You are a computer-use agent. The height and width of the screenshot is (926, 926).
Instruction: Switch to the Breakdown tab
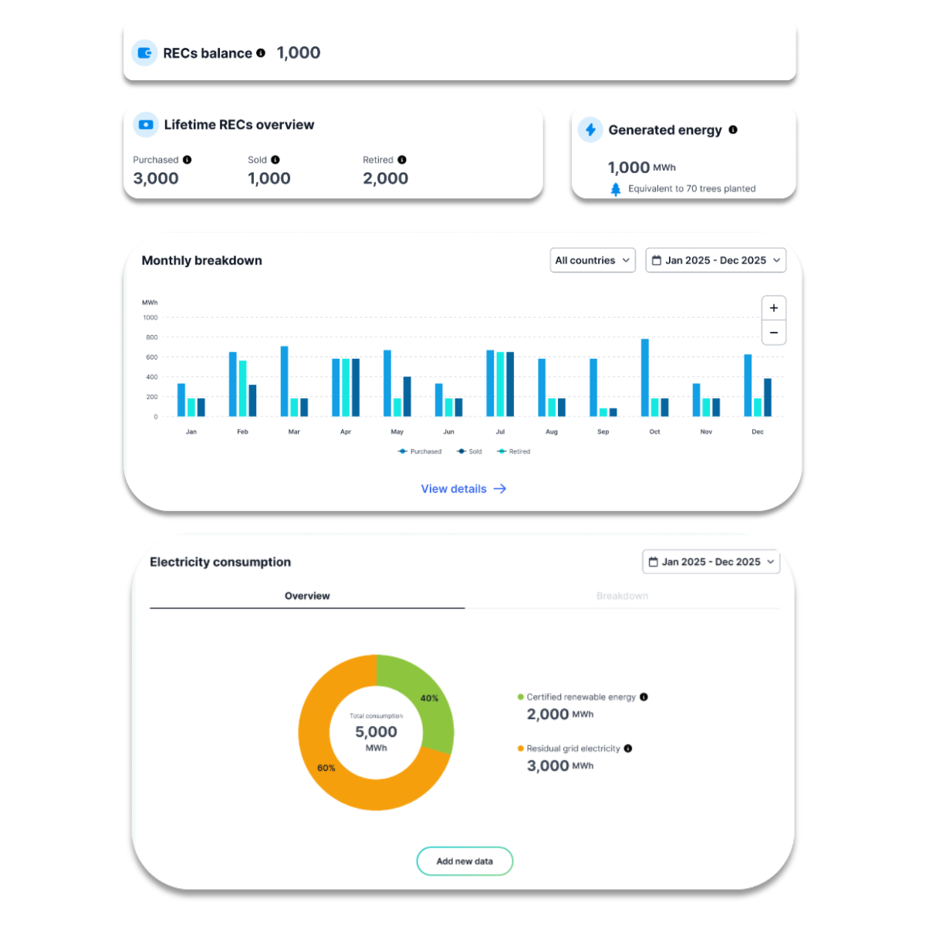tap(622, 596)
